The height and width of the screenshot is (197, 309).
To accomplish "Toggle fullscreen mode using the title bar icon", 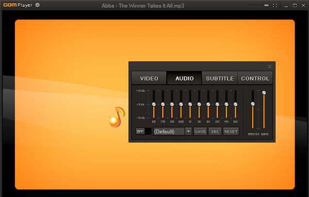I will 275,6.
